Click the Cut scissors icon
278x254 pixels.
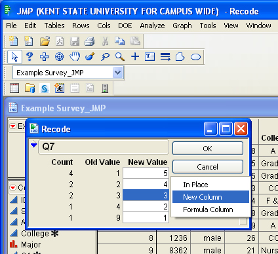pyautogui.click(x=105, y=41)
